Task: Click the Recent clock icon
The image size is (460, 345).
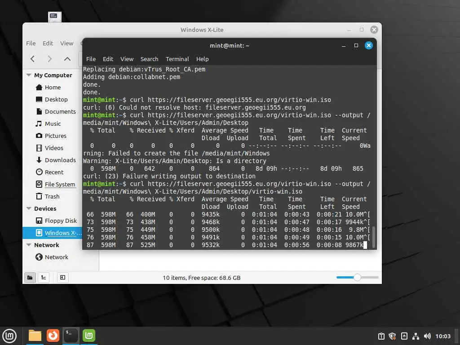Action: [39, 172]
